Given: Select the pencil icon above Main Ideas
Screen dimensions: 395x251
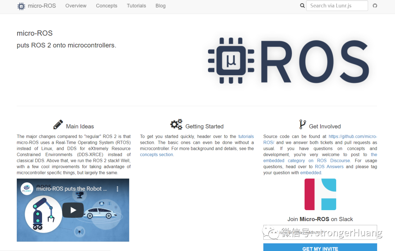Looking at the screenshot, I should (x=58, y=124).
